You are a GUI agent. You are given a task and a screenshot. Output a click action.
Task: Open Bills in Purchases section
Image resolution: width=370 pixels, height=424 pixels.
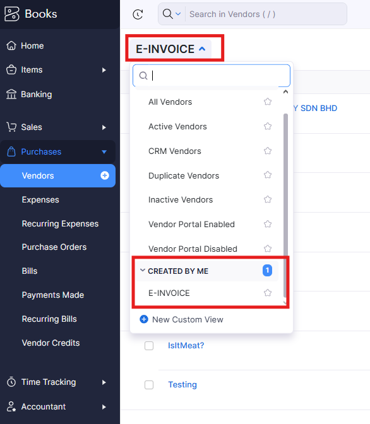[x=30, y=271]
